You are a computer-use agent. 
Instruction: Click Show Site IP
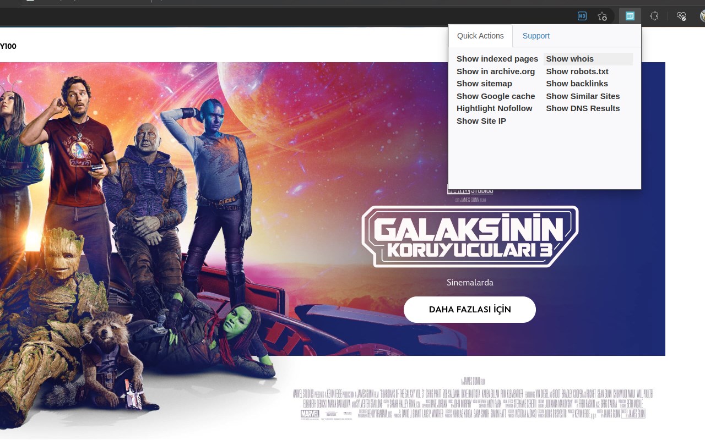click(x=481, y=121)
